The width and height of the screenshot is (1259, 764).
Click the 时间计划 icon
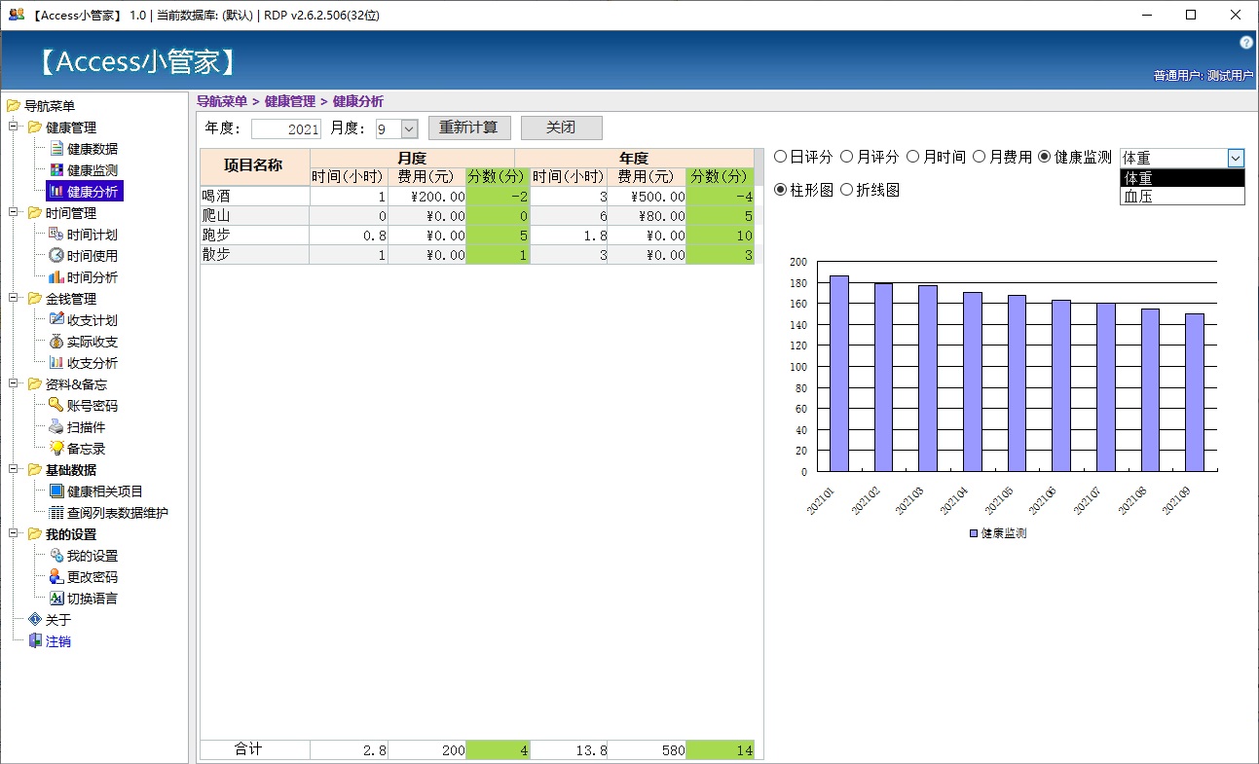click(x=56, y=235)
